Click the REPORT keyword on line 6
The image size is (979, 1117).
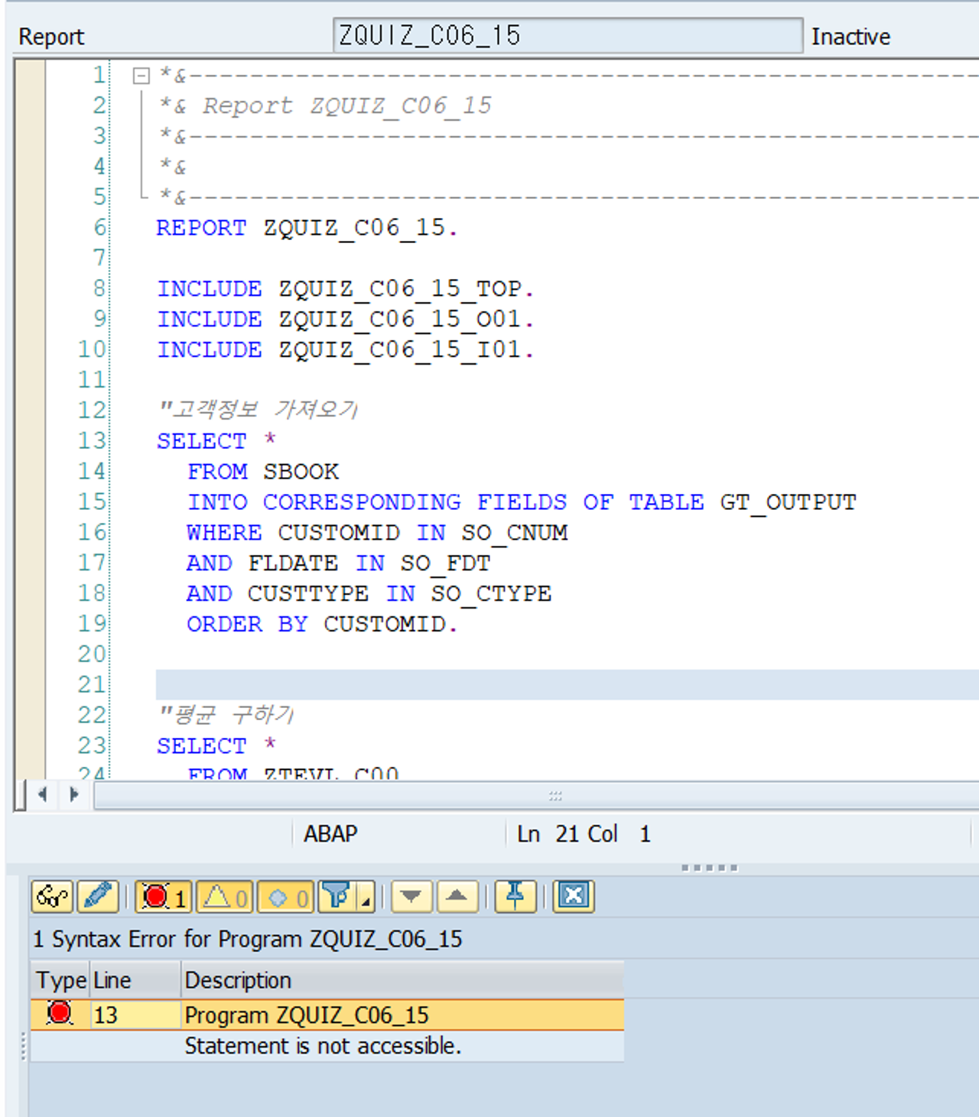point(202,227)
